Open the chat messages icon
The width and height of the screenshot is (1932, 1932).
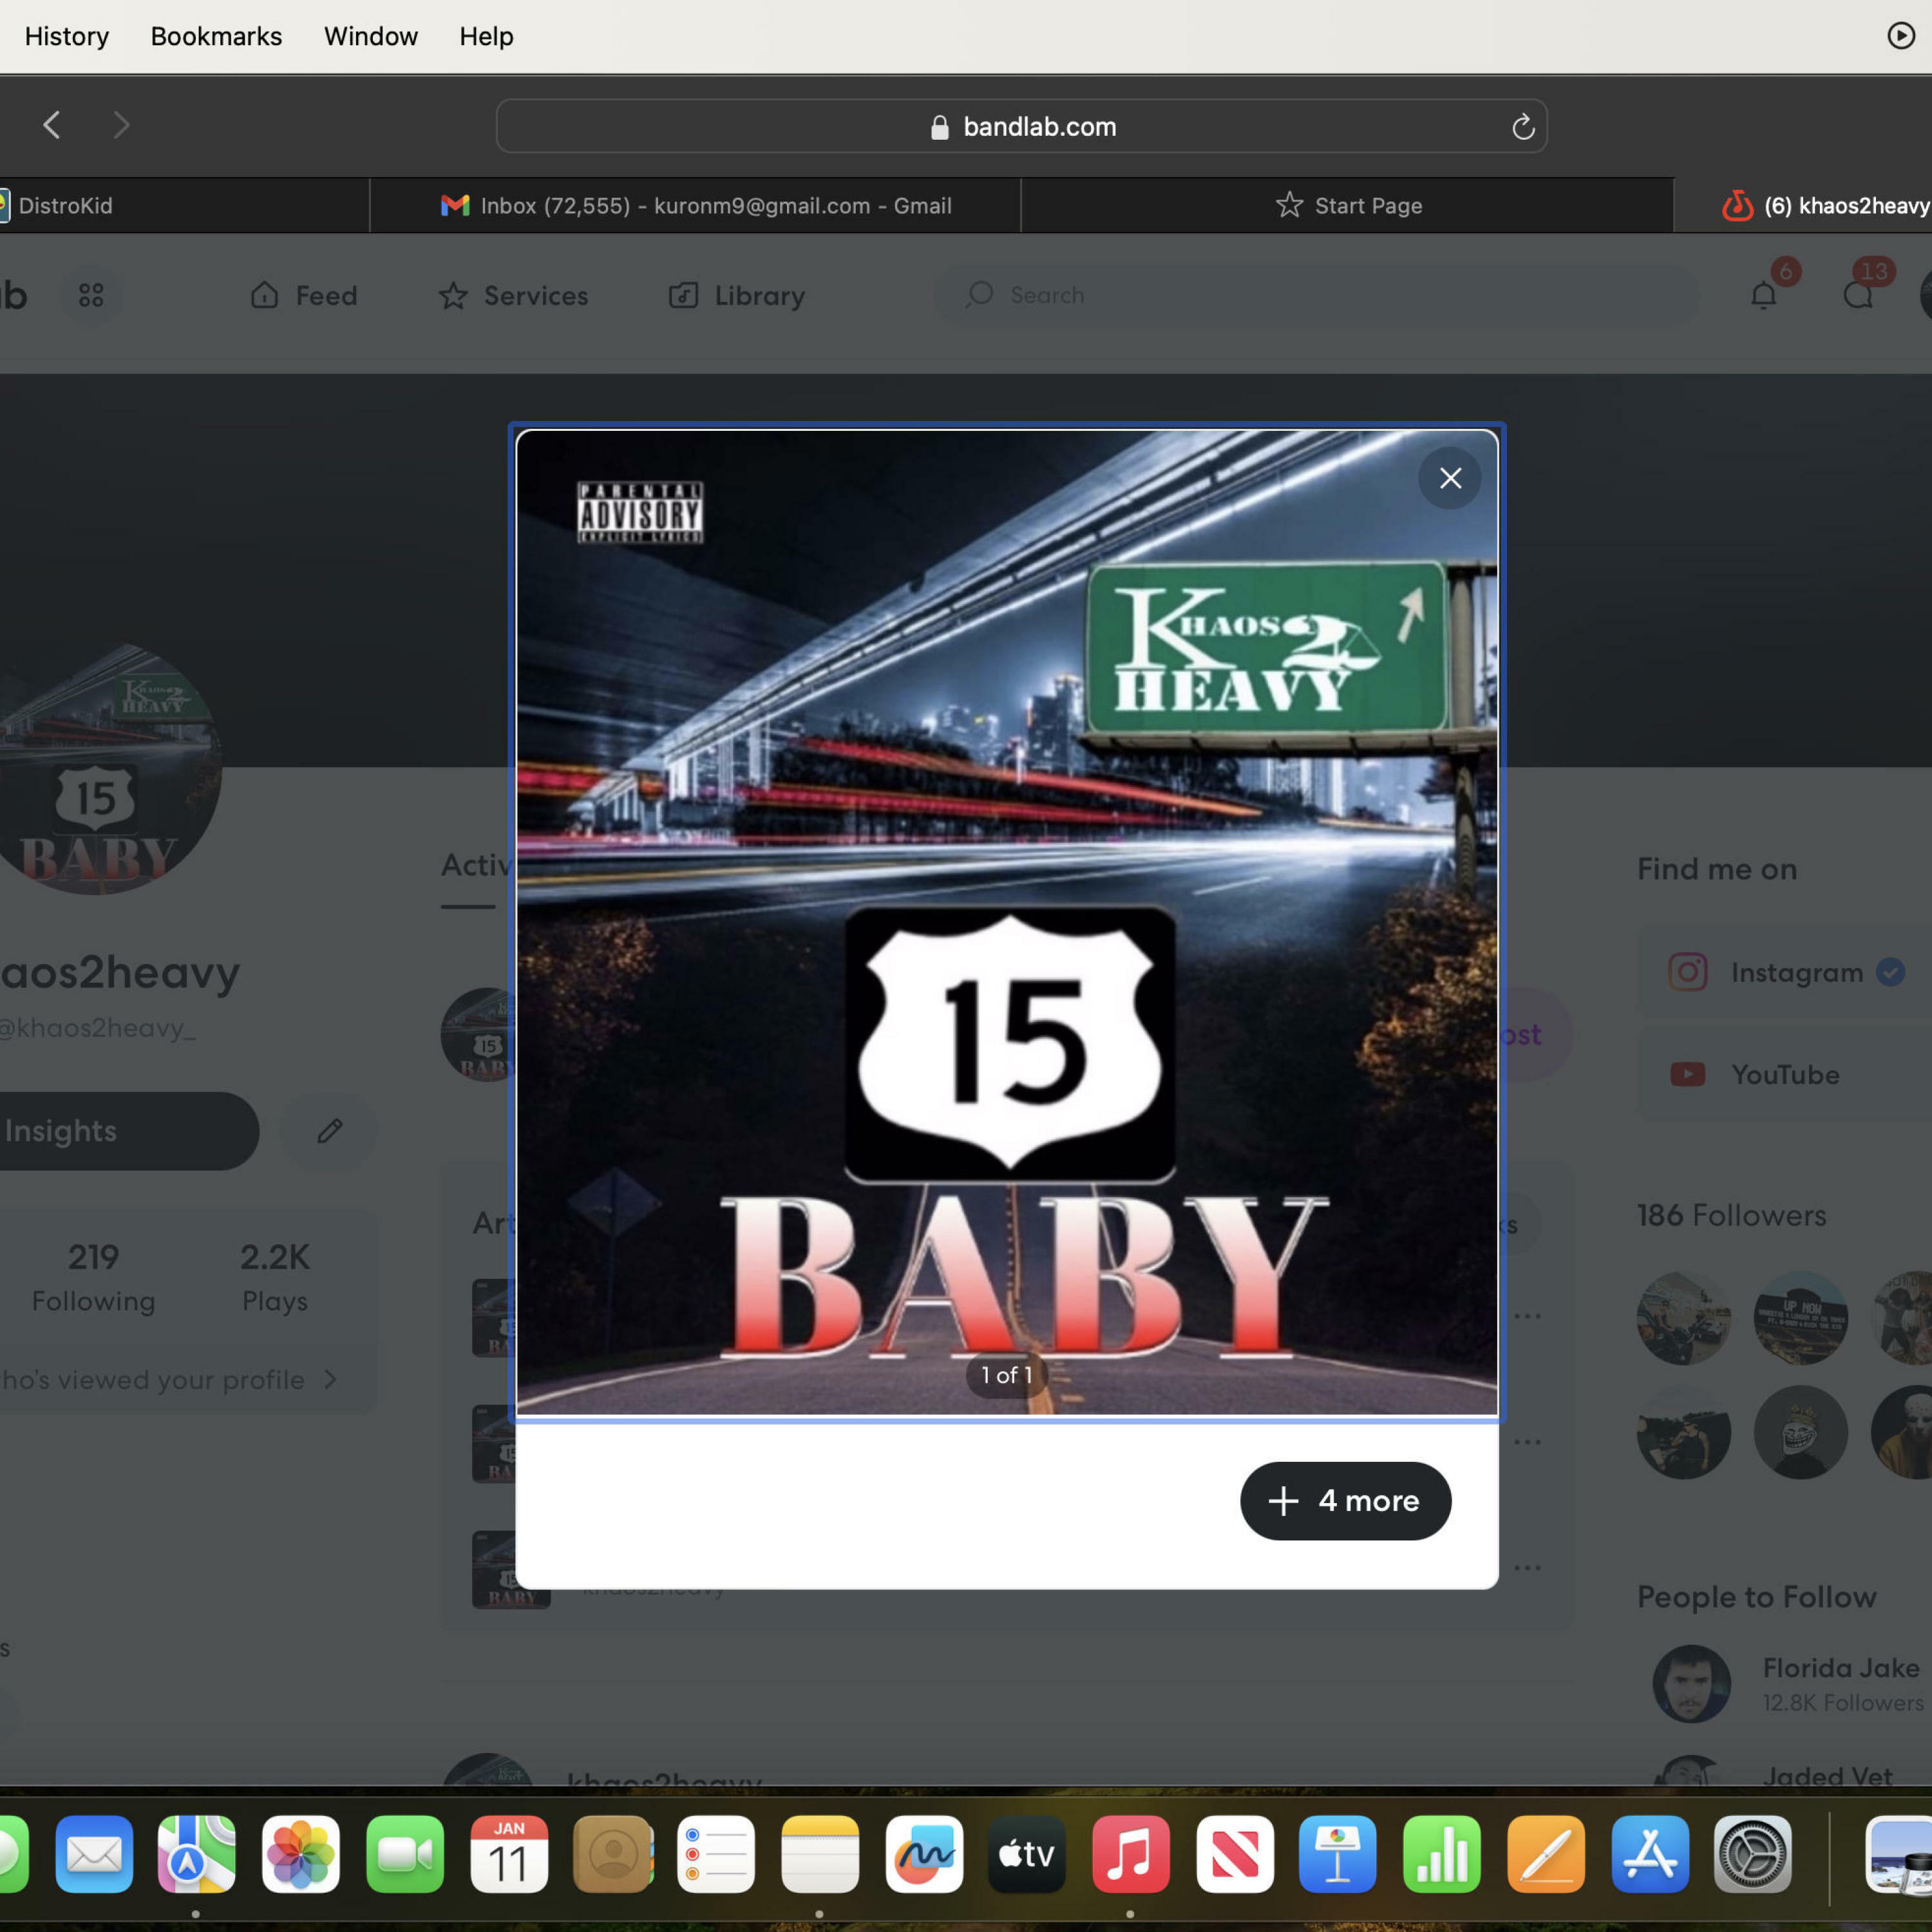(x=1857, y=295)
